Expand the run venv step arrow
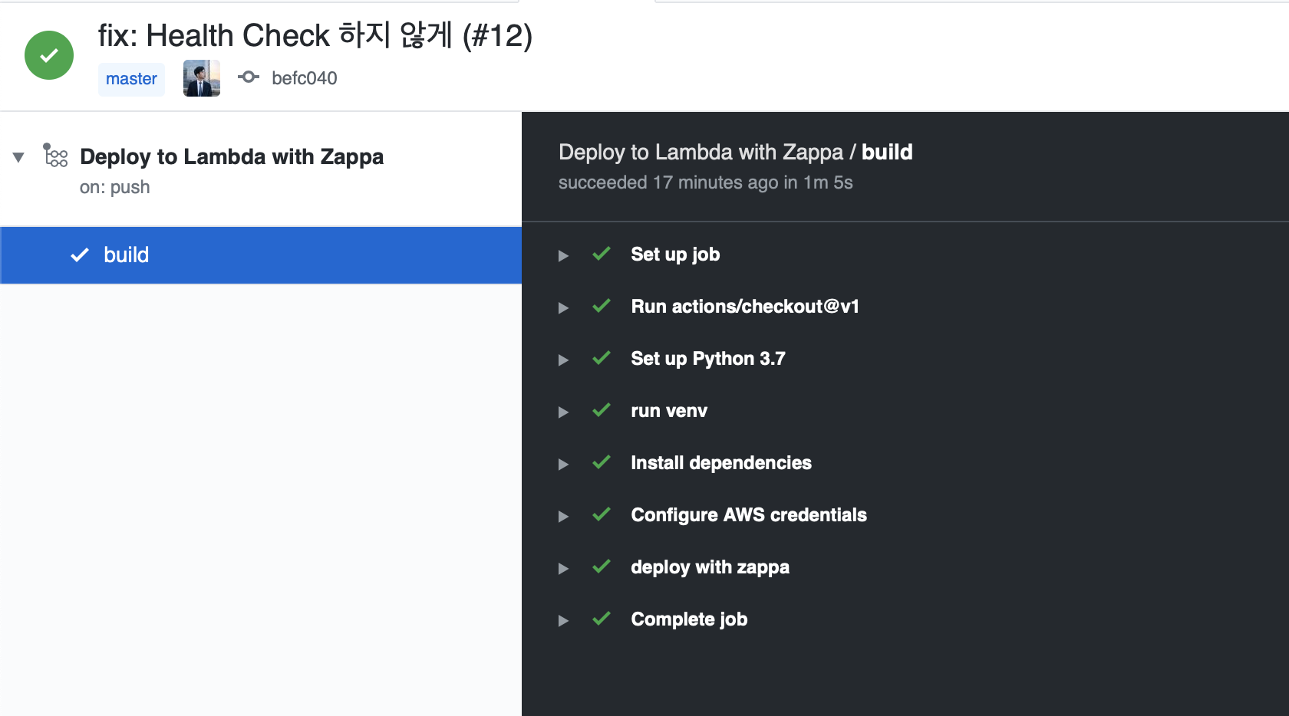The height and width of the screenshot is (716, 1289). [x=563, y=412]
